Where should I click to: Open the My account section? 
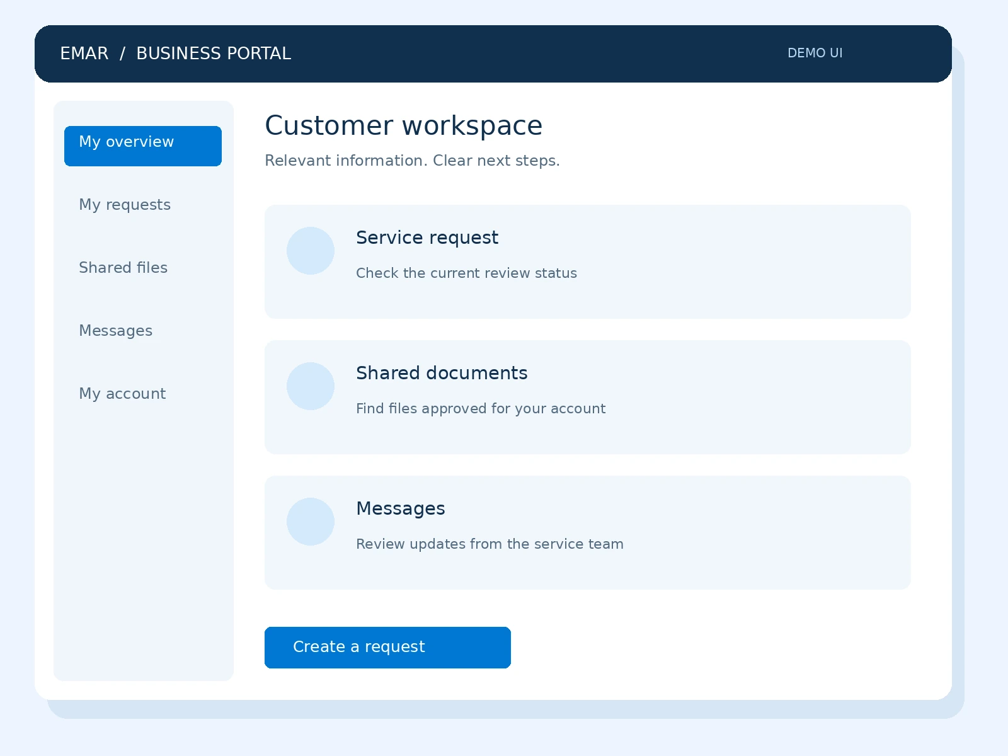pyautogui.click(x=122, y=394)
